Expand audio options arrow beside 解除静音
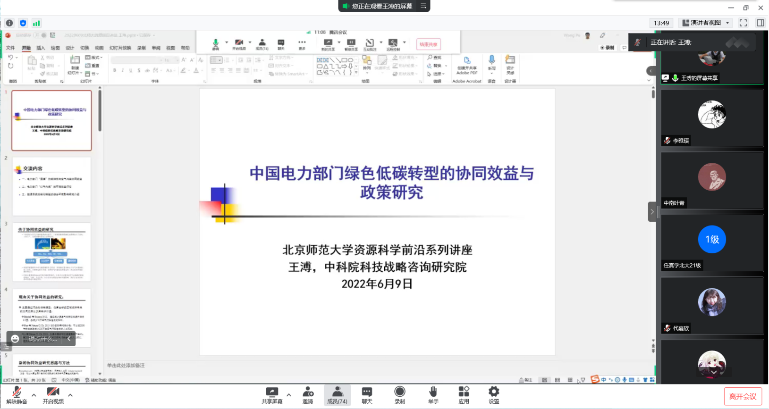769x409 pixels. click(34, 395)
